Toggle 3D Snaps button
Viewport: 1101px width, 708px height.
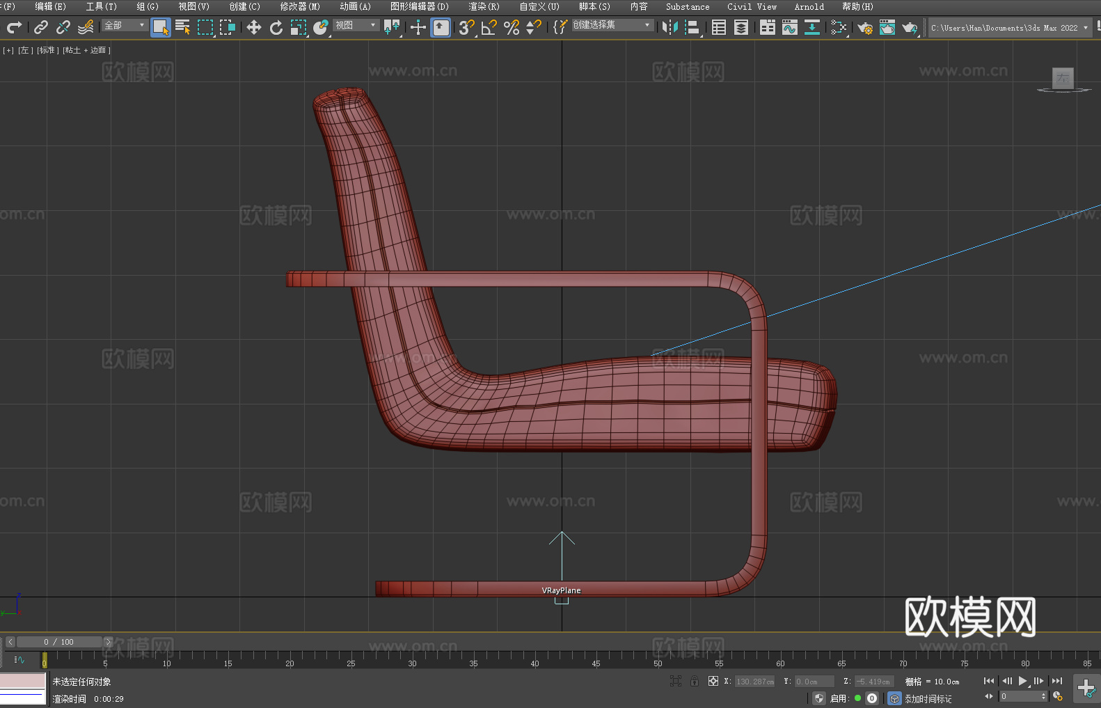point(467,27)
